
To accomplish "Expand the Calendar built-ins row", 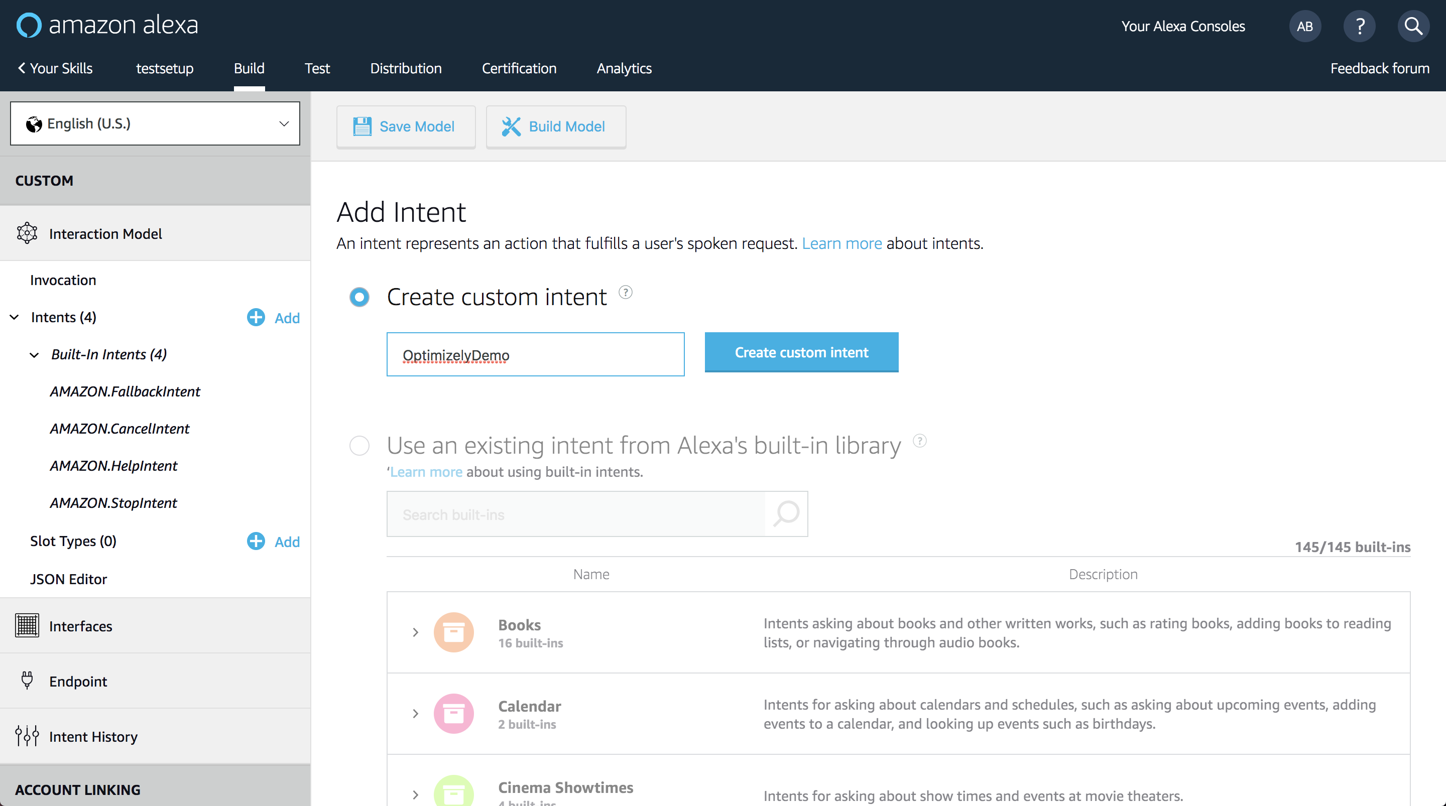I will (415, 713).
